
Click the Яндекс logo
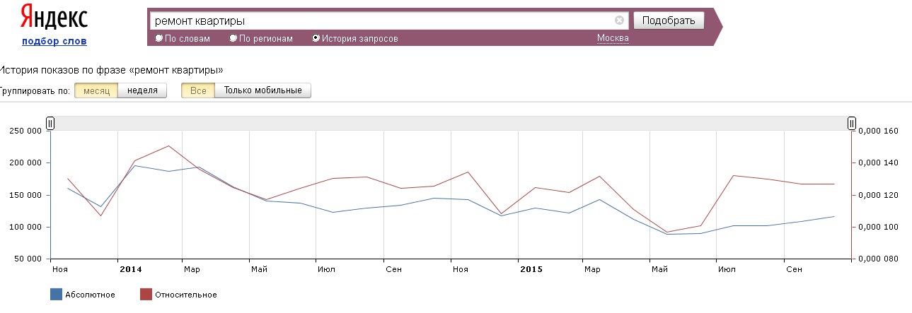[x=54, y=17]
